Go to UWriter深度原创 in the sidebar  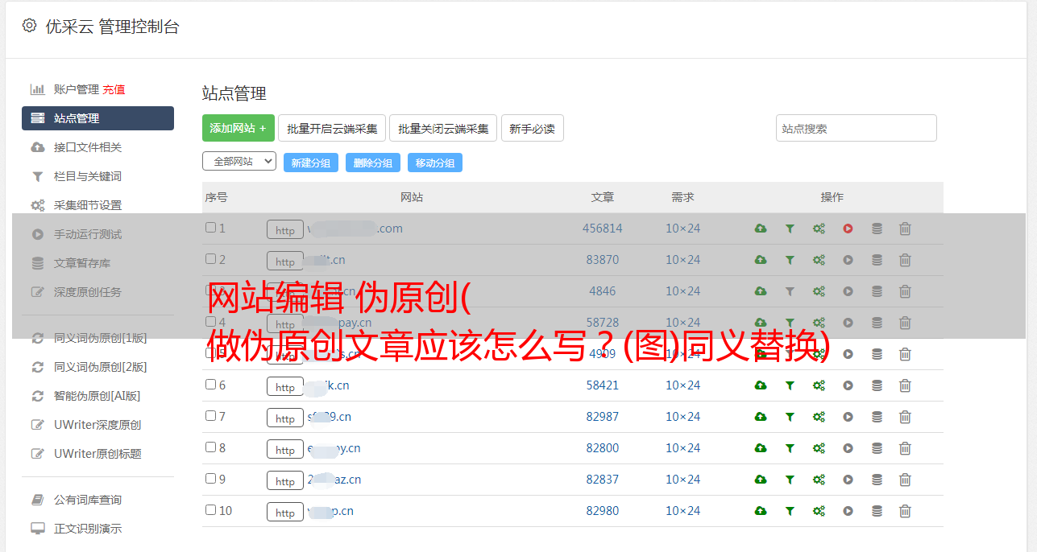click(x=97, y=425)
